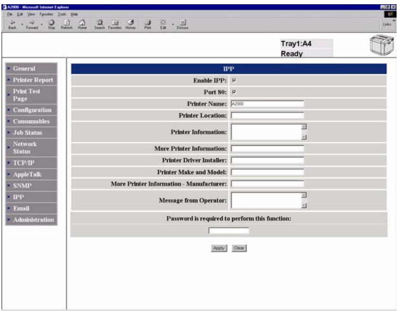Click Printer Information scrollbar down arrow

[304, 137]
